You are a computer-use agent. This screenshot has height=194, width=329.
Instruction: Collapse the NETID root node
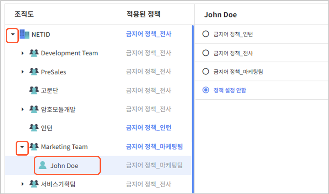(13, 34)
